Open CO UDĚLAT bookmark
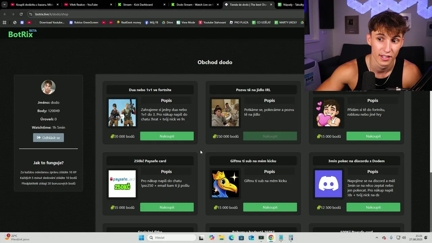The width and height of the screenshot is (432, 243). (262, 23)
